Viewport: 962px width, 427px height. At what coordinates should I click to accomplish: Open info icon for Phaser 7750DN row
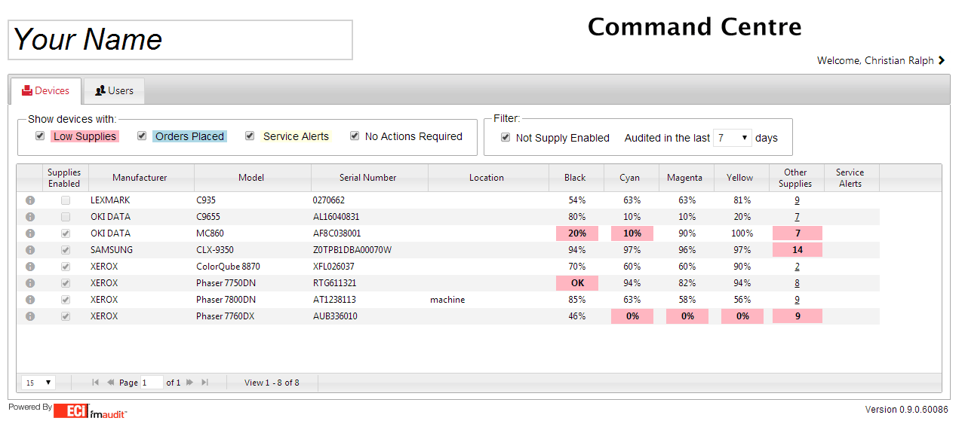click(30, 283)
